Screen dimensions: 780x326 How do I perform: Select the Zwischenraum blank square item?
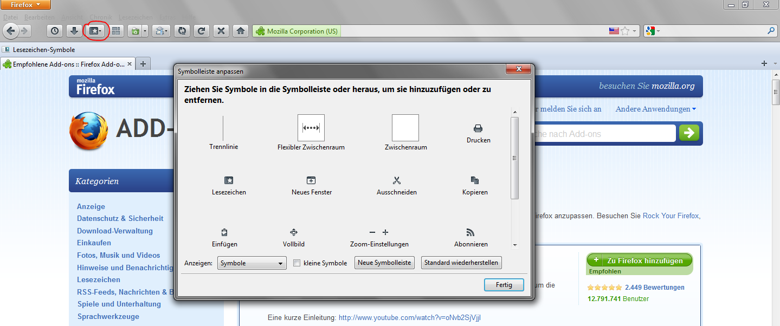tap(405, 133)
